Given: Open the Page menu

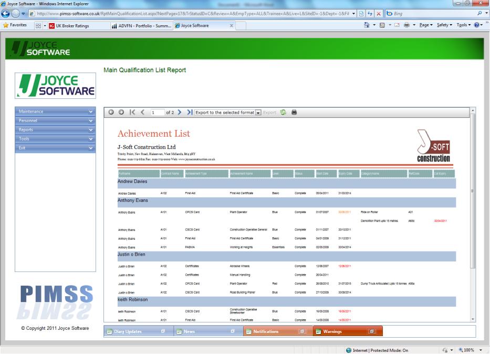Looking at the screenshot, I should 425,25.
